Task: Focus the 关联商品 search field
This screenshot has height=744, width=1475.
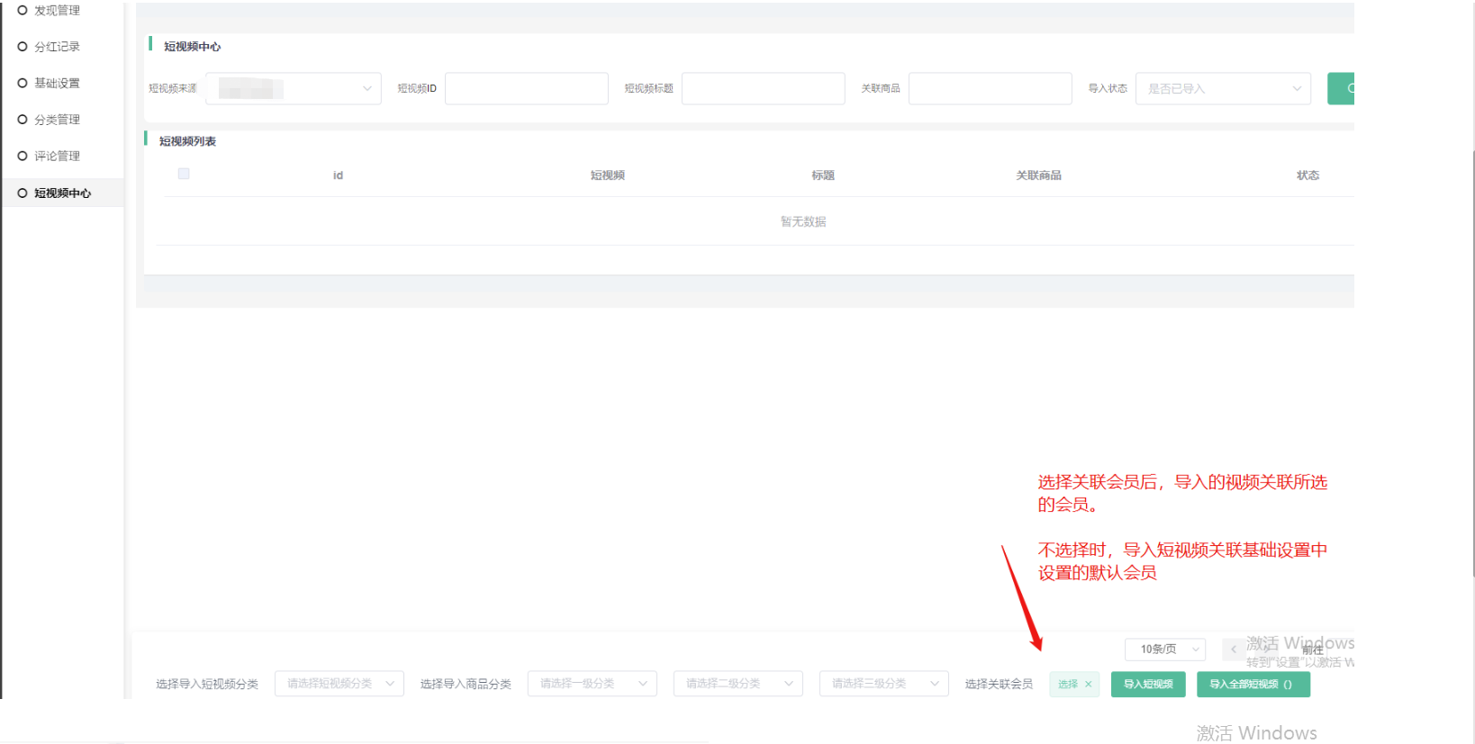Action: pos(990,88)
